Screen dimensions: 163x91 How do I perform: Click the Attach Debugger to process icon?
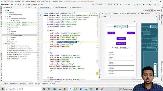pos(137,5)
